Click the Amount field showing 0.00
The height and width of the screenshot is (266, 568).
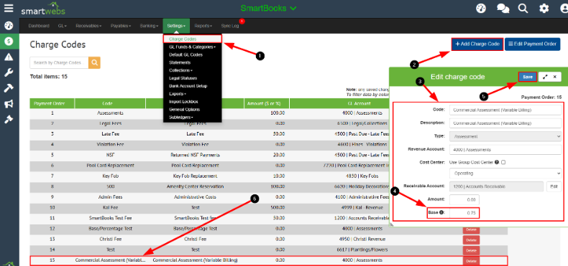click(x=464, y=199)
